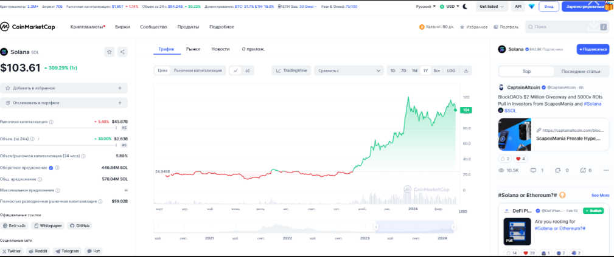This screenshot has height=257, width=614.
Task: Open Портфель in header
Action: point(506,27)
